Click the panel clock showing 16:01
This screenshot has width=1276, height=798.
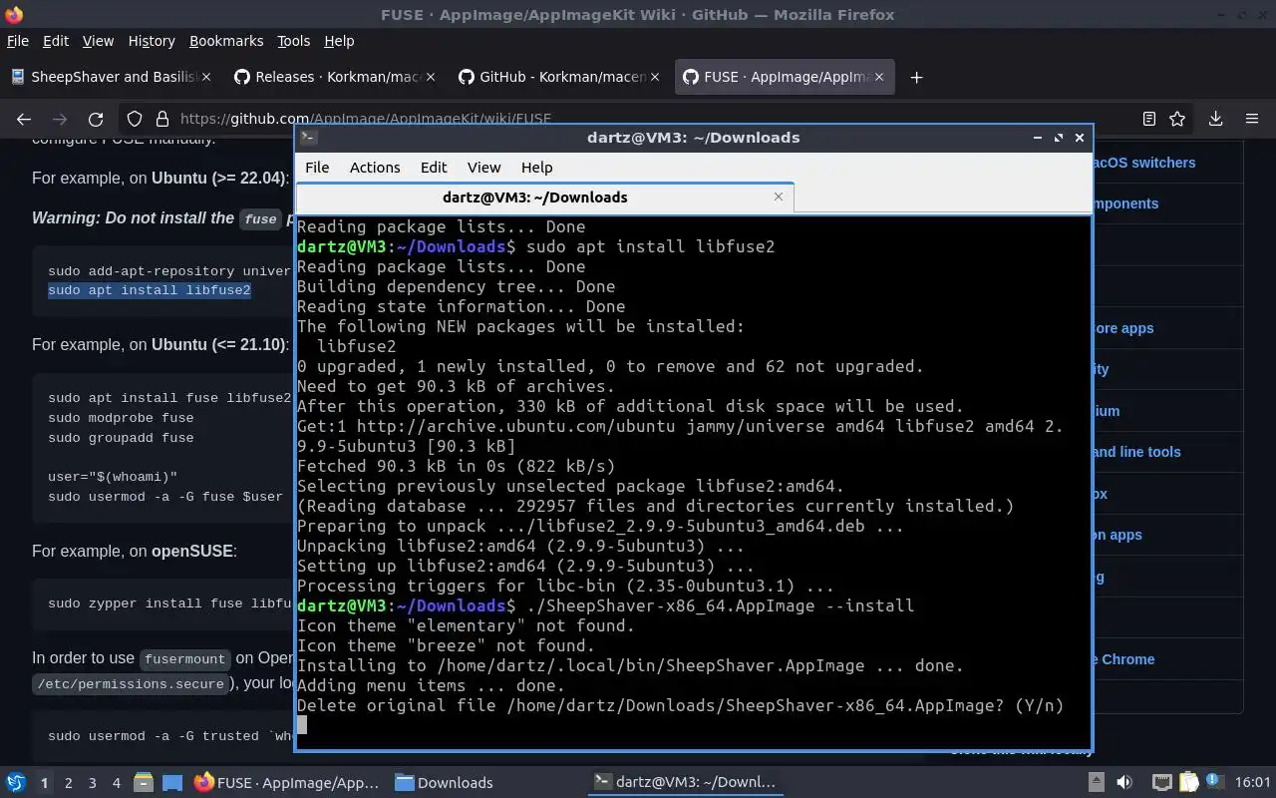[1253, 783]
